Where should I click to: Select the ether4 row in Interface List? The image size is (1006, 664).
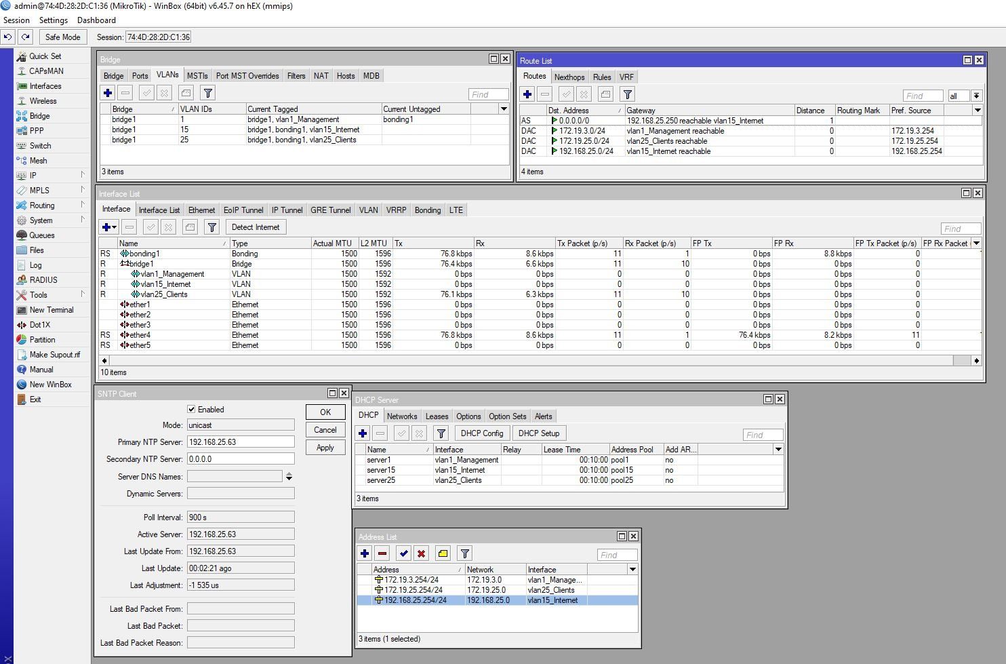click(540, 335)
